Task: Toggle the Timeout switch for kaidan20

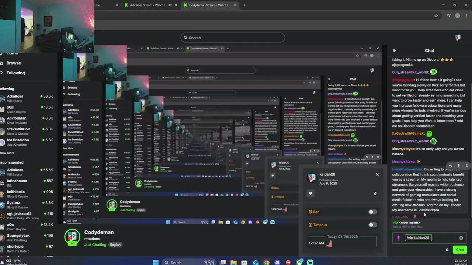Action: tap(373, 225)
